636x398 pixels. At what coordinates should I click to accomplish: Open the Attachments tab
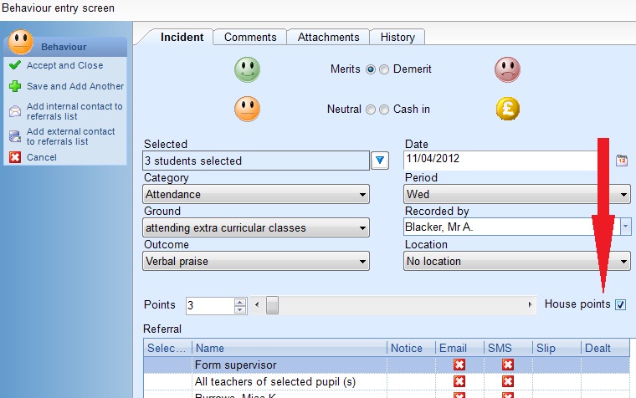(328, 37)
